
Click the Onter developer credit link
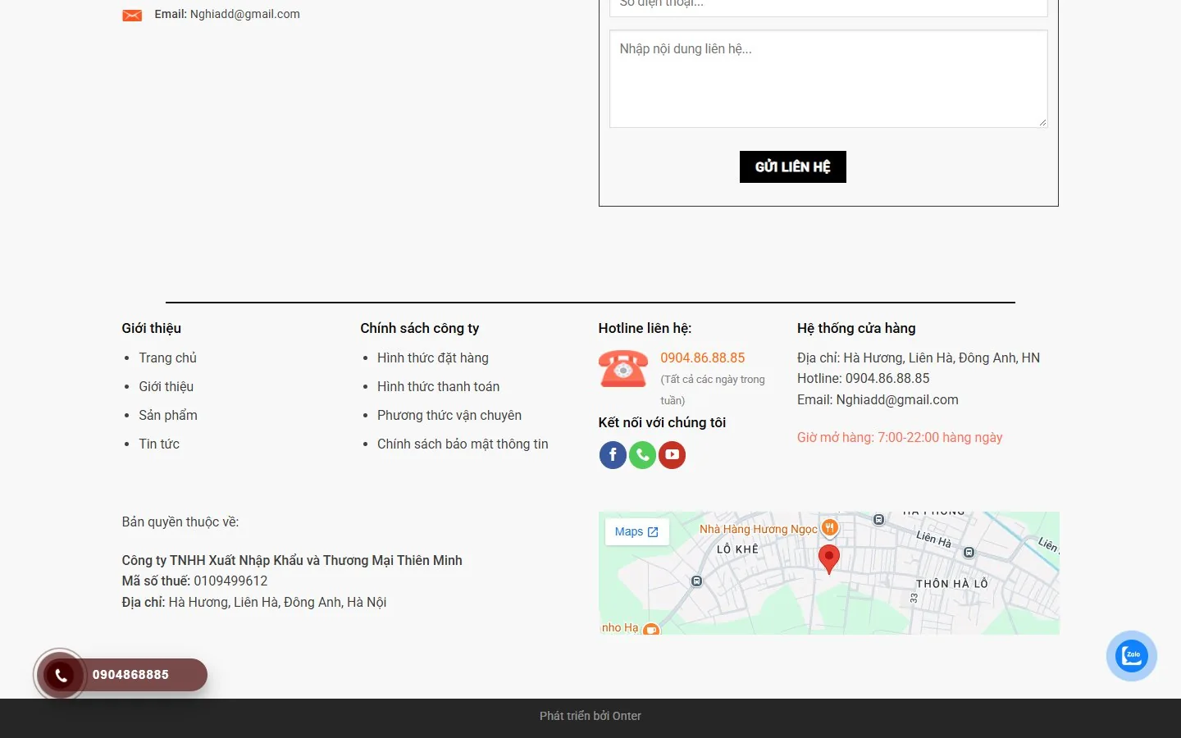627,716
